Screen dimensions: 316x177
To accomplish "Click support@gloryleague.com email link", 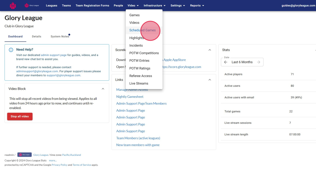I will (x=63, y=75).
